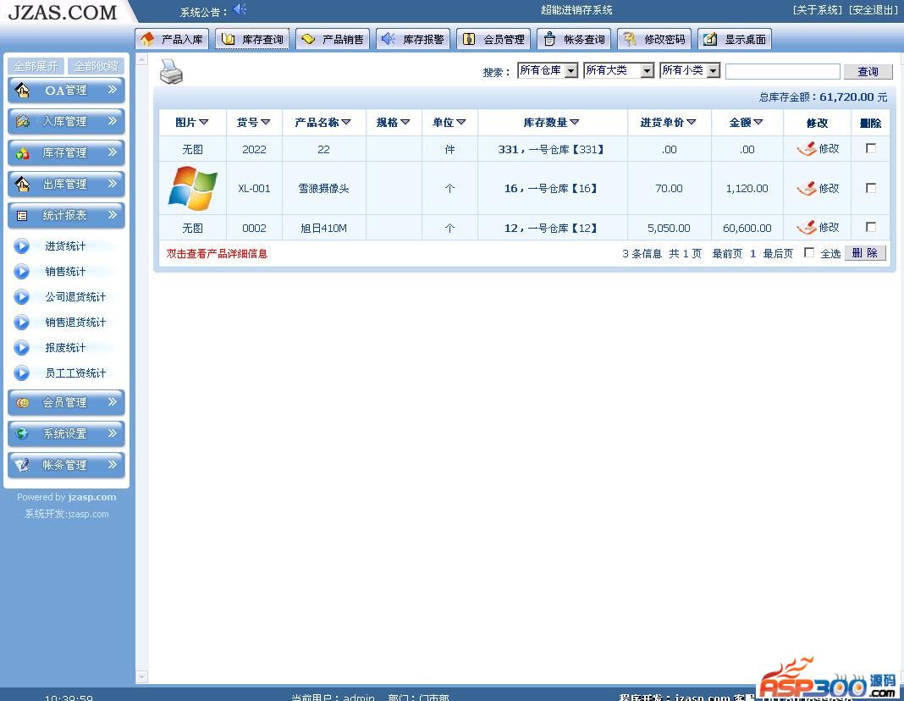Click the bag icon on 帐务查询 tab

pyautogui.click(x=549, y=39)
